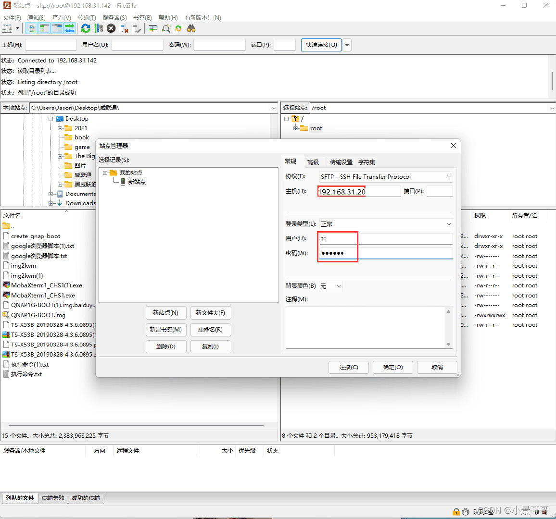Open the 书签(B) menu
Image resolution: width=556 pixels, height=519 pixels.
(142, 18)
